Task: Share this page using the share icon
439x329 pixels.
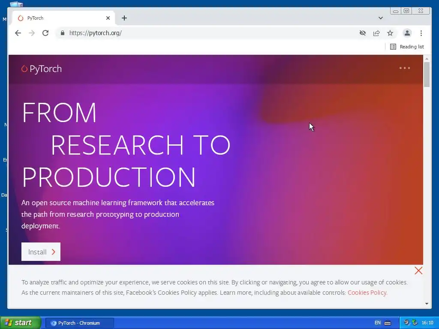Action: click(x=376, y=33)
